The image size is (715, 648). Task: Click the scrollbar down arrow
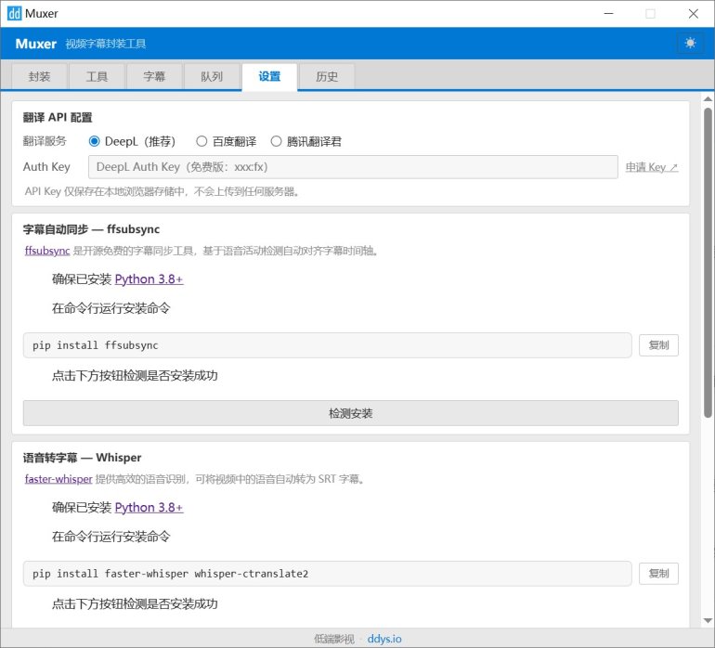708,621
